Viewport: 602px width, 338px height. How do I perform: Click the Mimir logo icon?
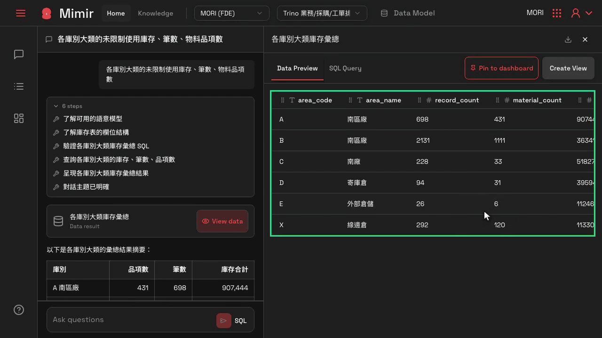pos(46,13)
